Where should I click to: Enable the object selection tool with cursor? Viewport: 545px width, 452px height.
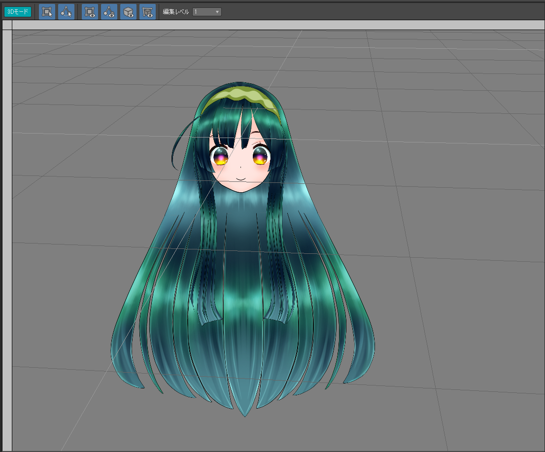[47, 12]
